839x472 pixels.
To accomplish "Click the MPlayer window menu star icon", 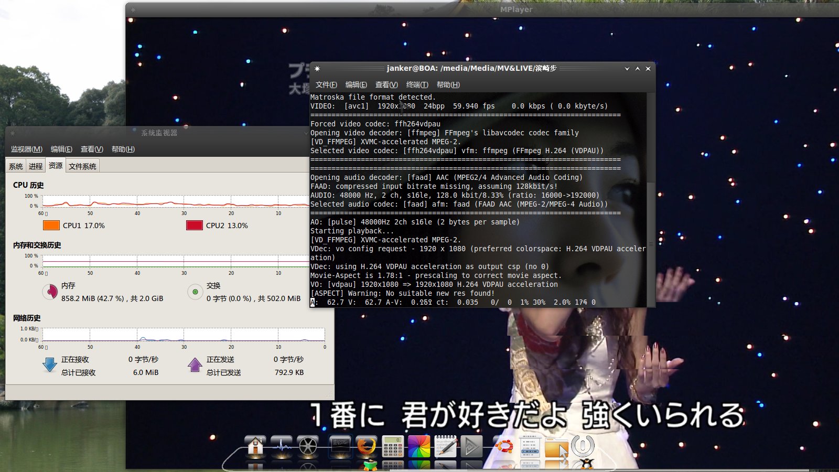I will (133, 9).
